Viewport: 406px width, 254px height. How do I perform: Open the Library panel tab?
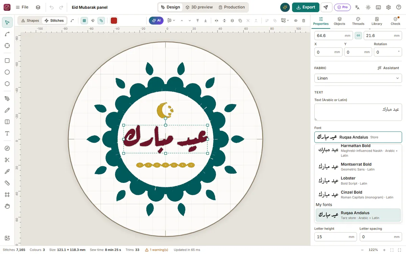point(377,21)
